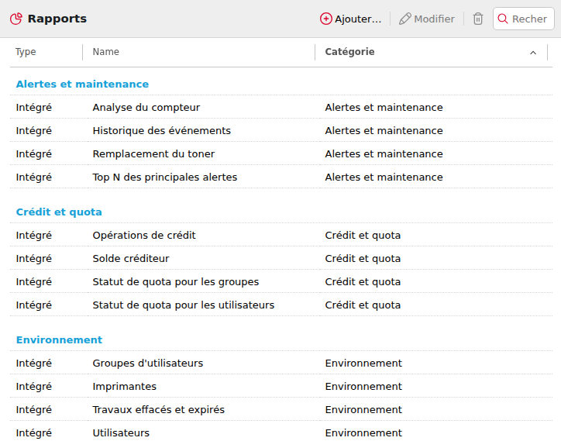Sort by the Name column header

106,52
